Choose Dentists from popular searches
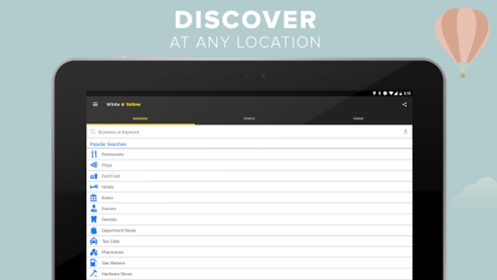 point(250,219)
